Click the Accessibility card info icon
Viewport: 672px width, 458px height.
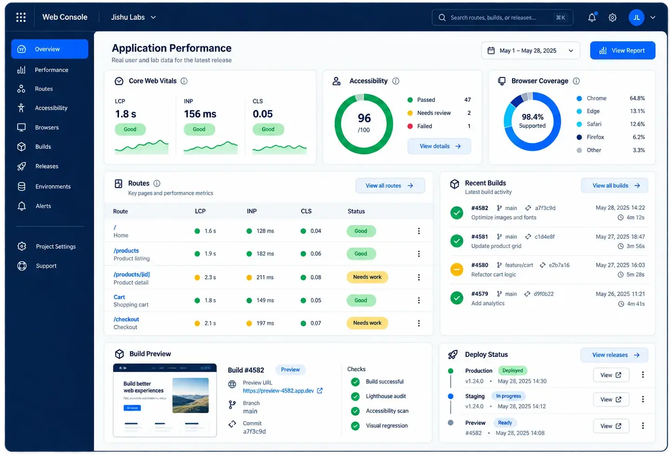tap(396, 81)
